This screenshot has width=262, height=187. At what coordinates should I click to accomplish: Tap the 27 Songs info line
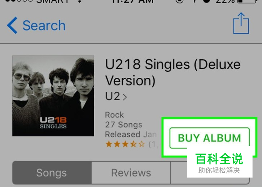pyautogui.click(x=124, y=125)
